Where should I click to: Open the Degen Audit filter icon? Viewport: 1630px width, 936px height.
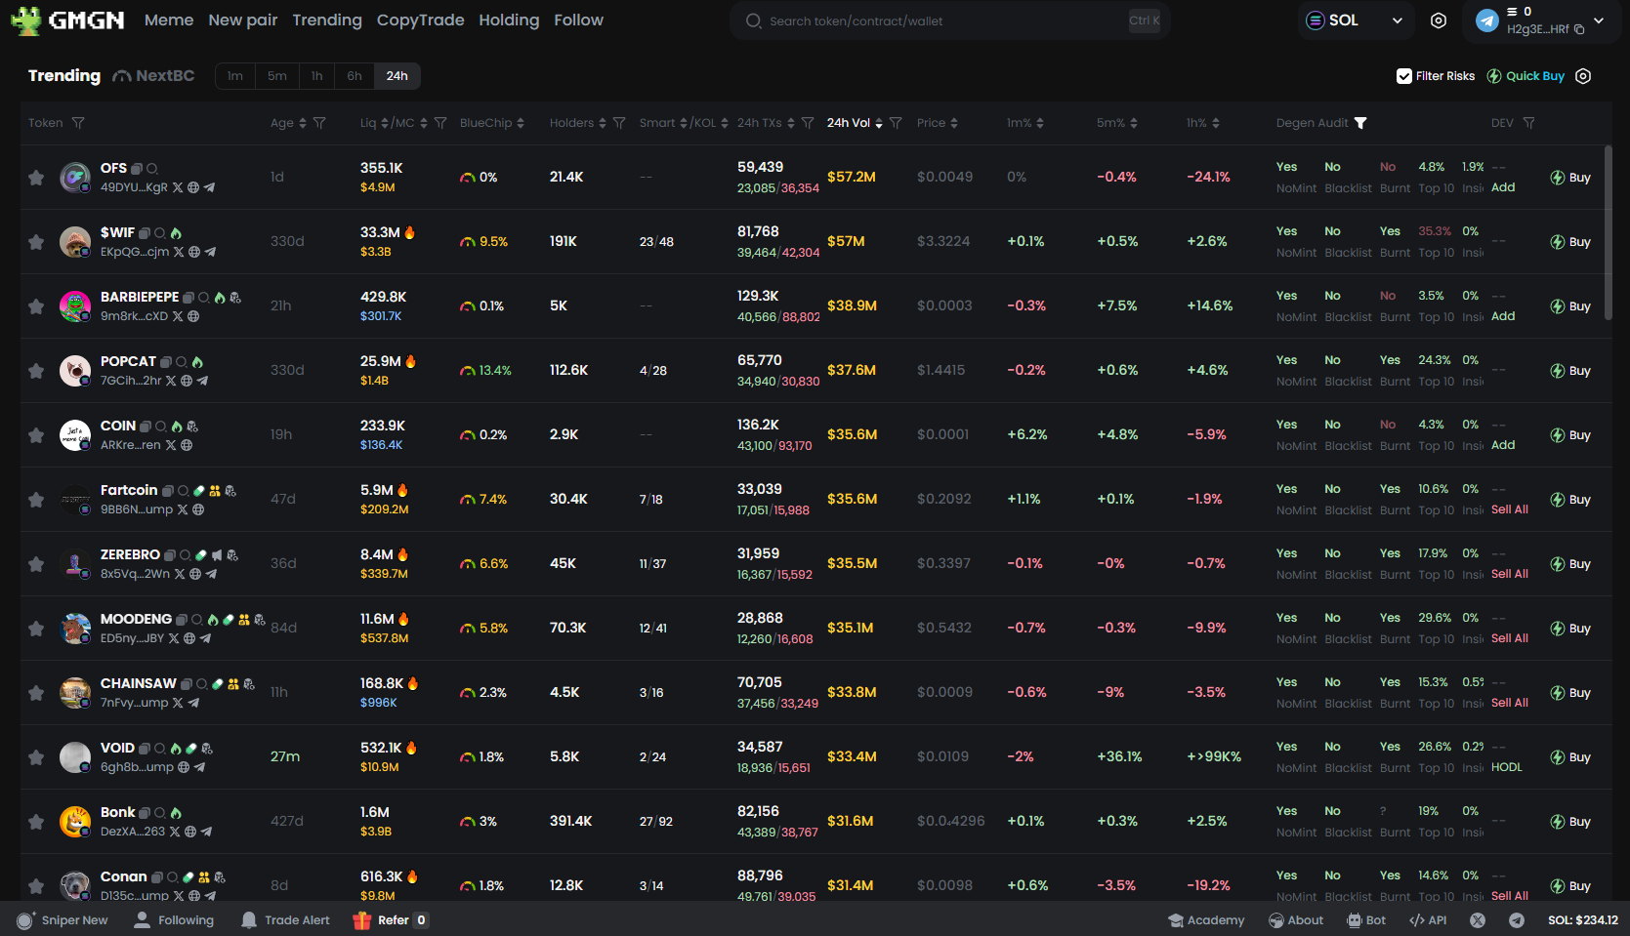click(1360, 123)
